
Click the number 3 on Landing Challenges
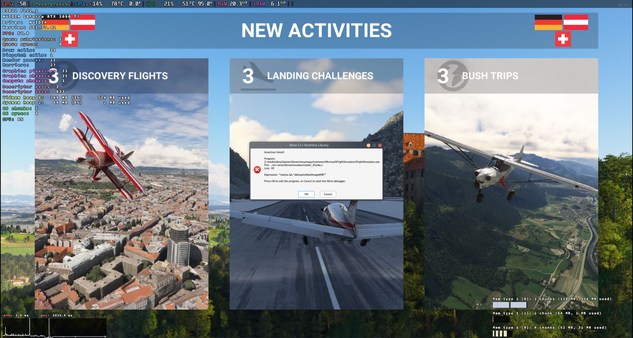248,76
